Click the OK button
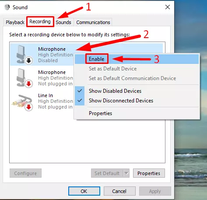 [84, 191]
